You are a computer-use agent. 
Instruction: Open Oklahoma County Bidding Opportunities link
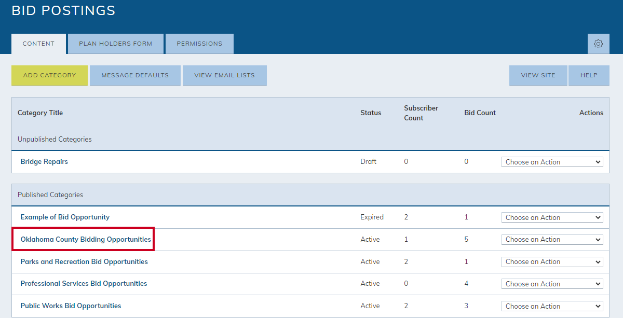tap(86, 240)
